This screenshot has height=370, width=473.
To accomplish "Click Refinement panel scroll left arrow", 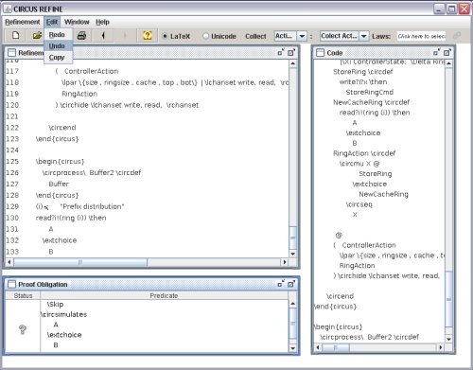I will 9,262.
